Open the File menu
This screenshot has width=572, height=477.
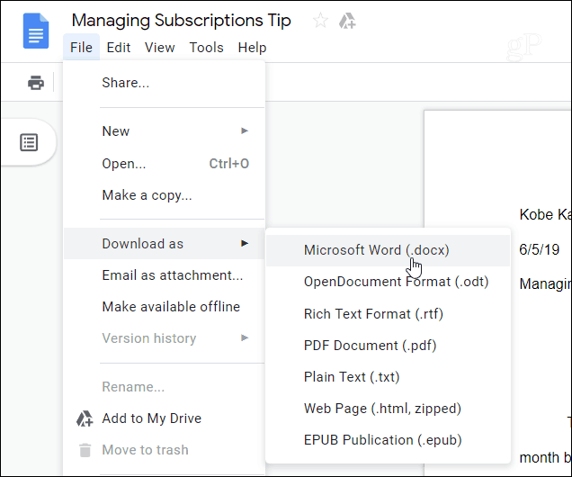point(81,48)
